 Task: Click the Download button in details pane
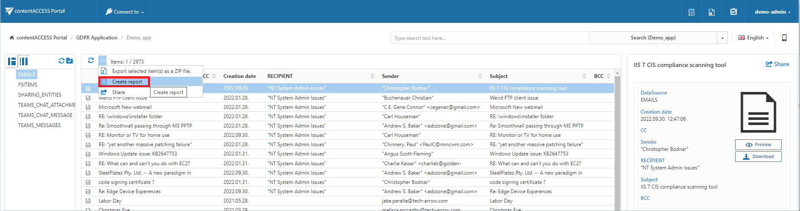(758, 156)
